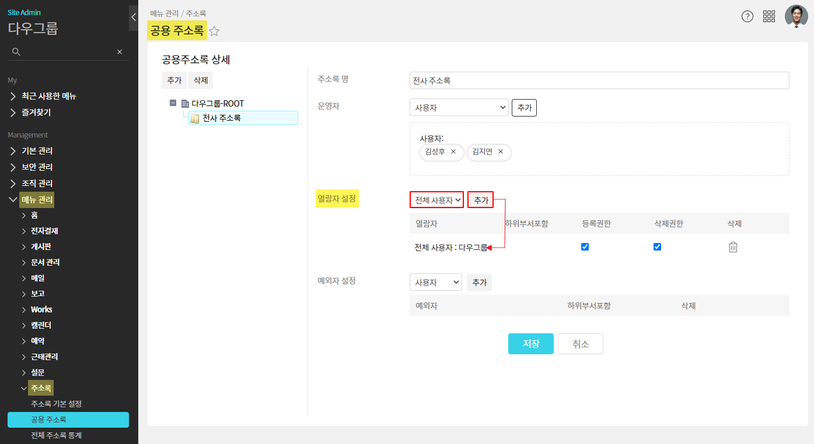Click the favorite star next to 공용 주소록

click(214, 31)
